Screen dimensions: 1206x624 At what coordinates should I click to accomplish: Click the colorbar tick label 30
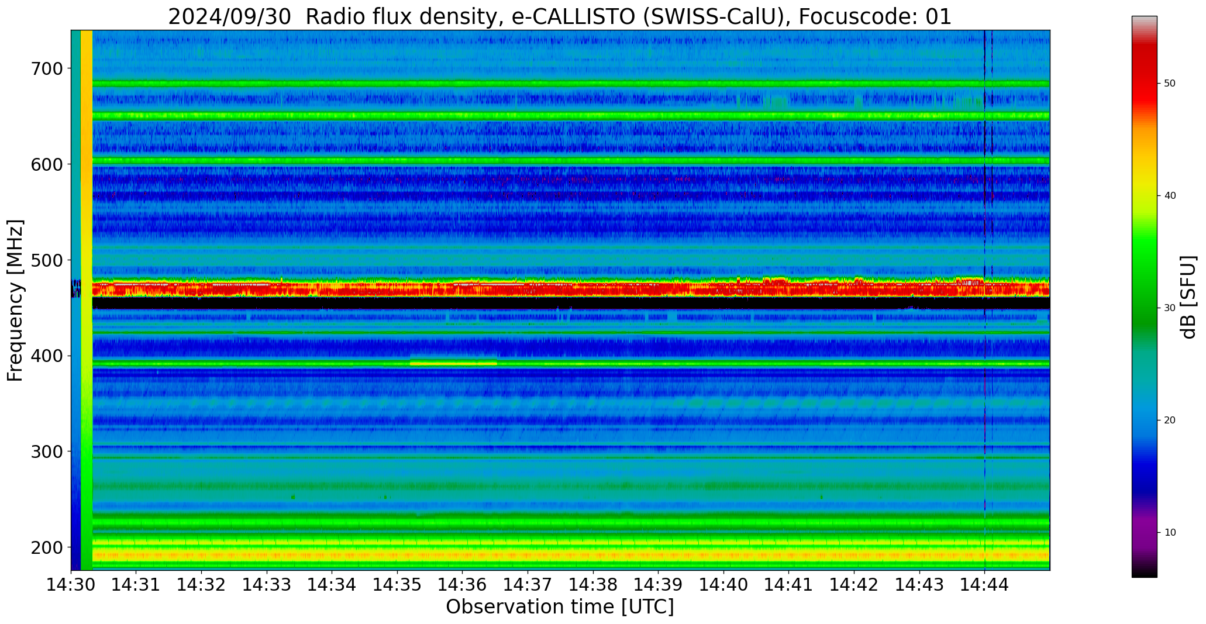pyautogui.click(x=1170, y=308)
